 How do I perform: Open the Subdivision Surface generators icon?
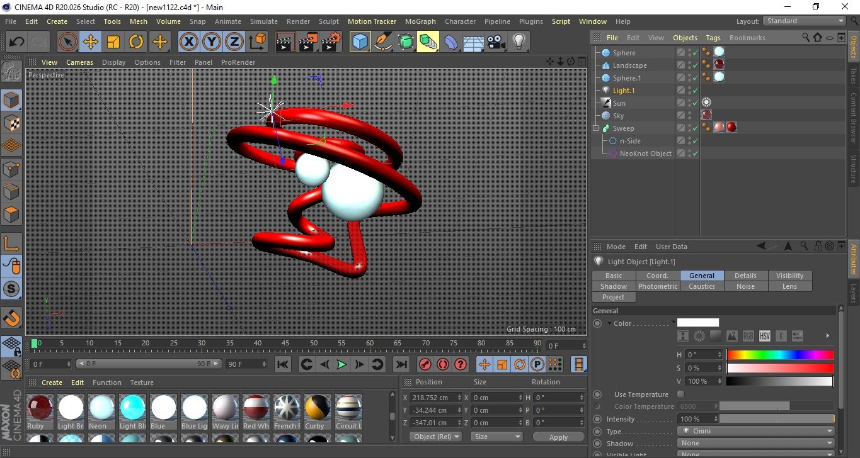pyautogui.click(x=406, y=42)
